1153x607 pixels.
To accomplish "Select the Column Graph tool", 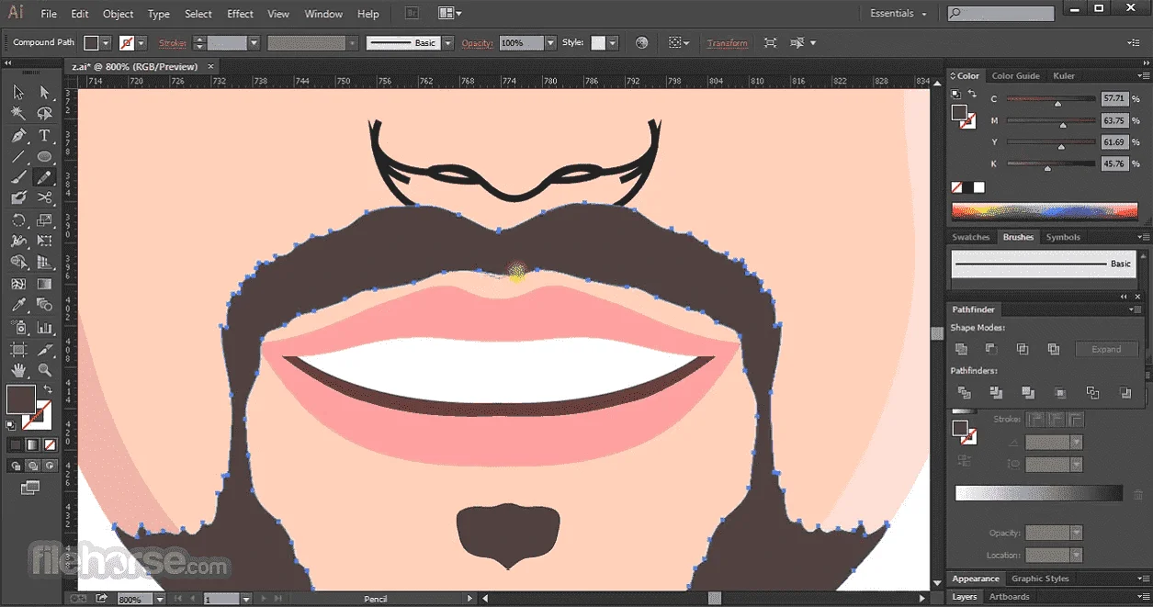I will coord(44,328).
